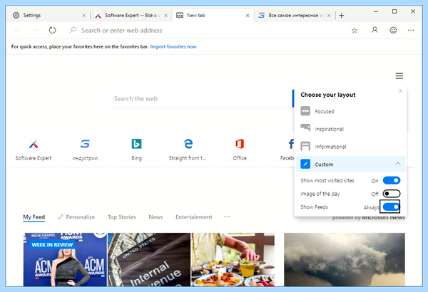Click the Custom layout pencil icon
The height and width of the screenshot is (292, 428).
pyautogui.click(x=305, y=164)
